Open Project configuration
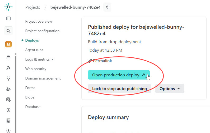210x133 pixels. (42, 31)
